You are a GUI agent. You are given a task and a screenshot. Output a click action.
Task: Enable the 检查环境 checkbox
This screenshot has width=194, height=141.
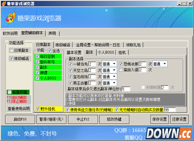(9, 92)
